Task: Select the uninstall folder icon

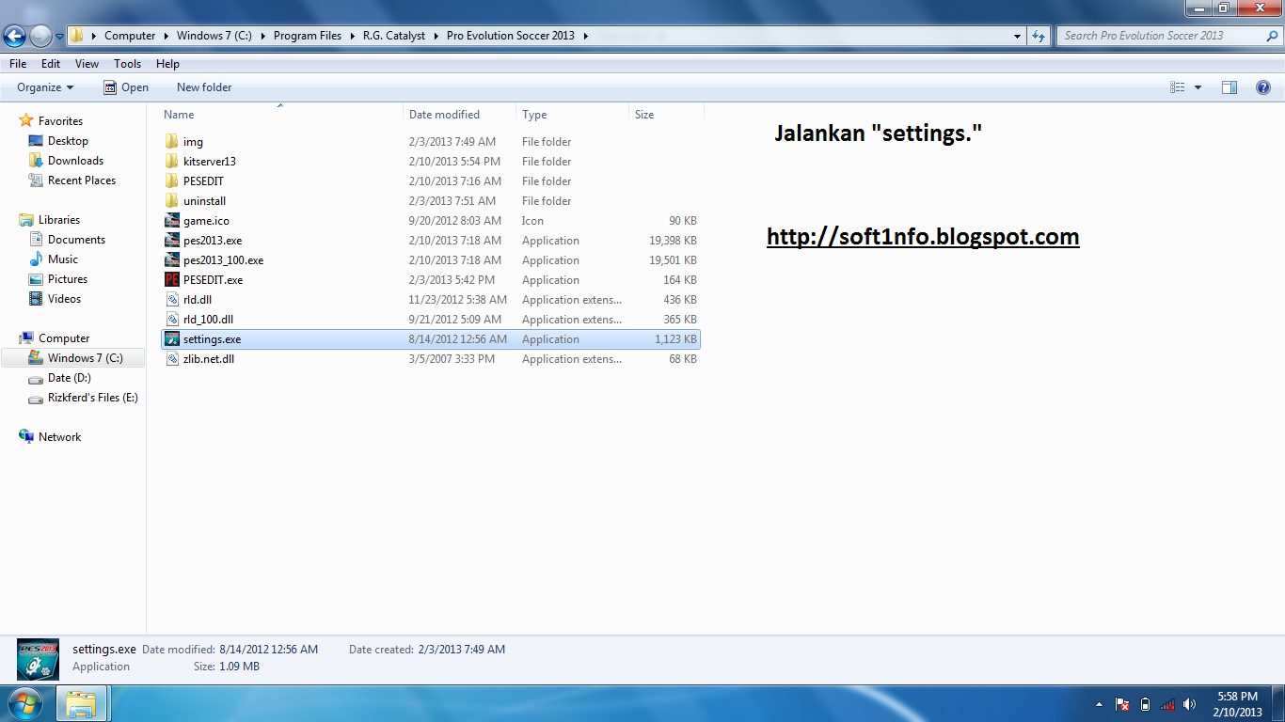Action: (x=171, y=201)
